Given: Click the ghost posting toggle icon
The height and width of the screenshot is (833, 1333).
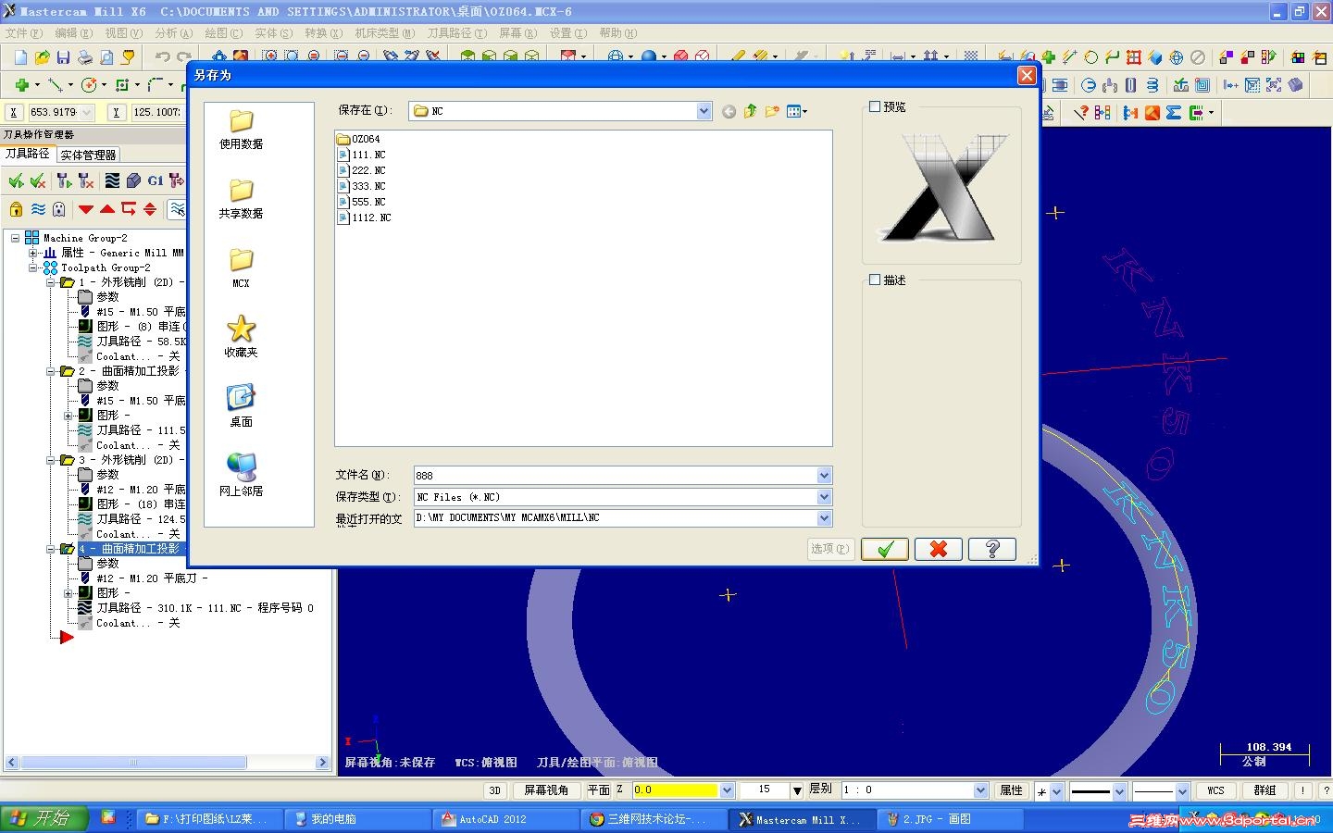Looking at the screenshot, I should [x=59, y=209].
